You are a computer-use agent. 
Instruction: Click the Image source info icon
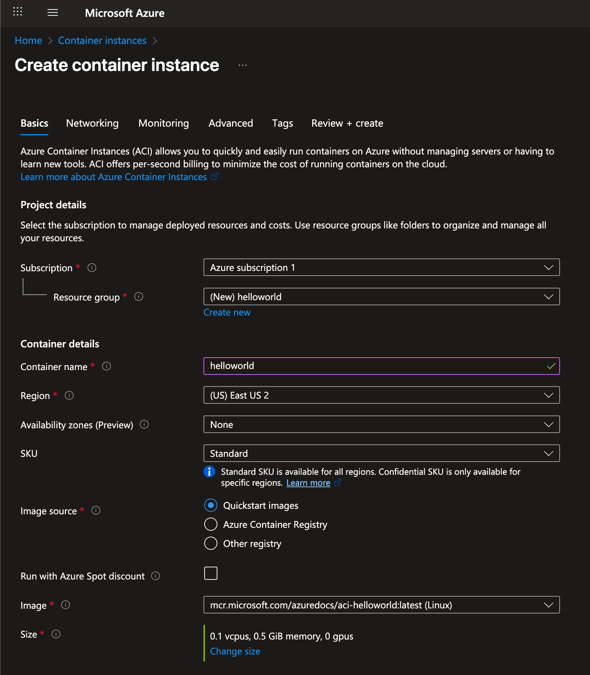pyautogui.click(x=96, y=510)
